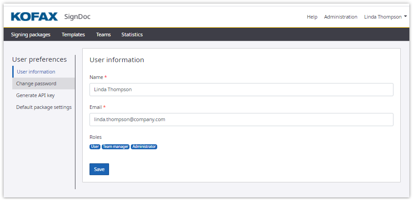This screenshot has width=413, height=201.
Task: Select User information in sidebar
Action: pos(36,72)
